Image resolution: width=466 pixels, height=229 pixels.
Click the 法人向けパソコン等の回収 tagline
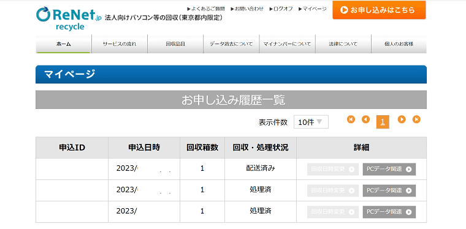click(164, 18)
